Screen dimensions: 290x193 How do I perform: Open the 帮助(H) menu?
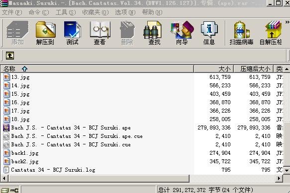[152, 12]
